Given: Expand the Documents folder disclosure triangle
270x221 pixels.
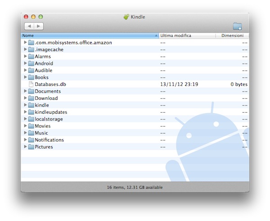Looking at the screenshot, I should [25, 91].
